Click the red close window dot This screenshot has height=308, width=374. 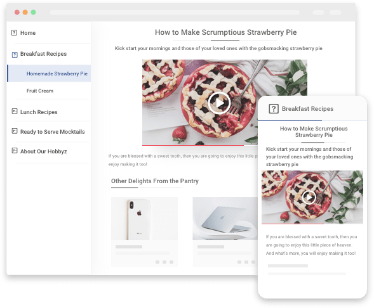[17, 12]
